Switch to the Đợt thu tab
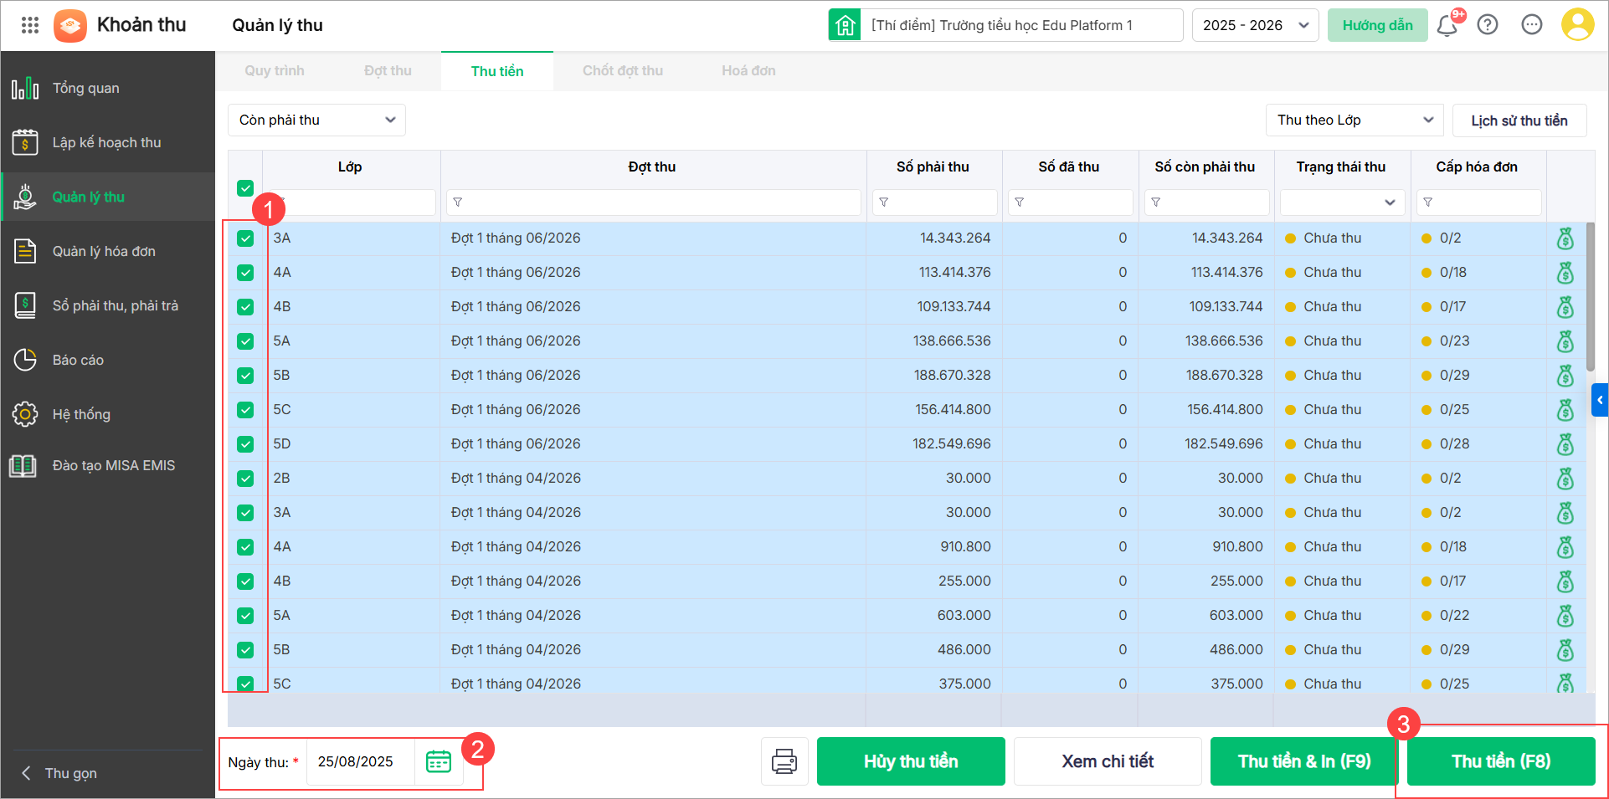The height and width of the screenshot is (799, 1609). (x=388, y=71)
